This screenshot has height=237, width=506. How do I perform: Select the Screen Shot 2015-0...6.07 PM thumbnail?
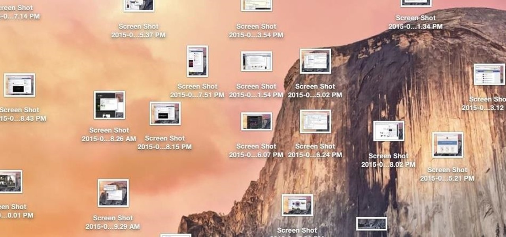(257, 121)
